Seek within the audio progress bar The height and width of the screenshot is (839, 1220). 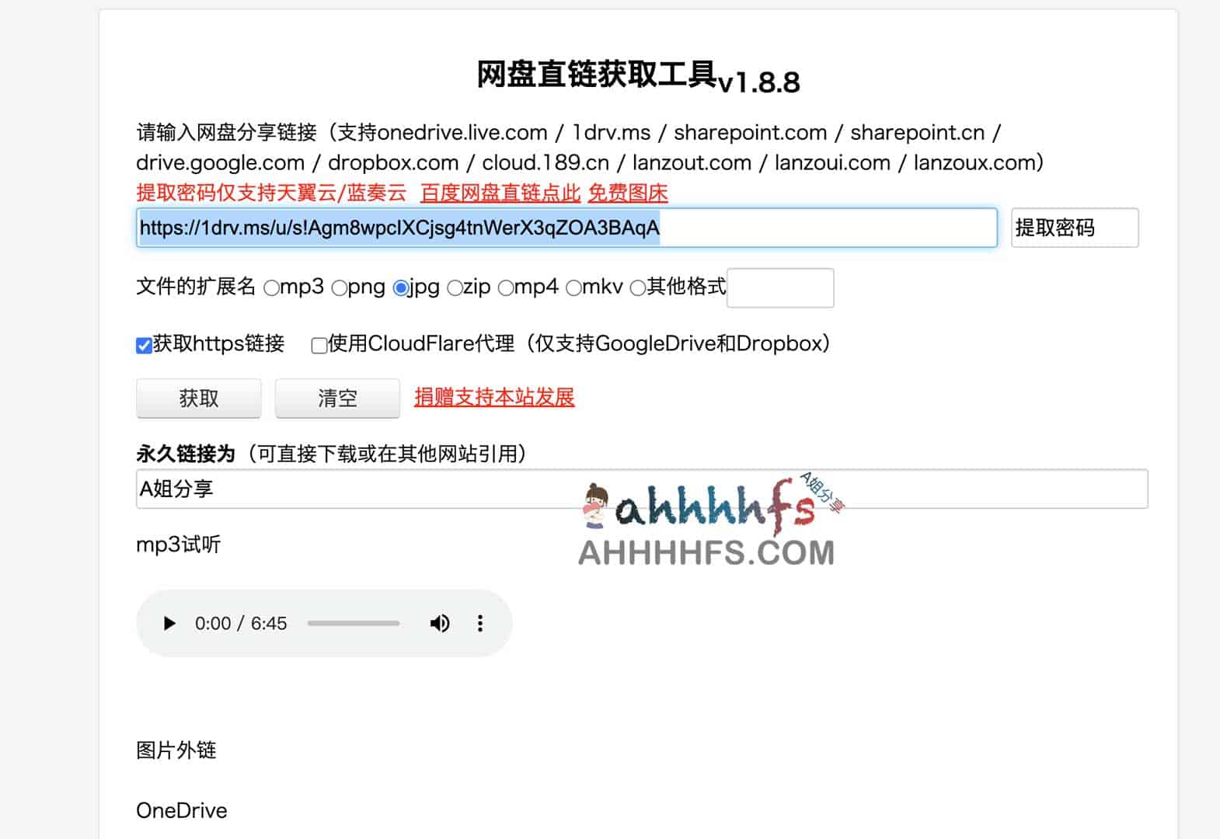[354, 623]
